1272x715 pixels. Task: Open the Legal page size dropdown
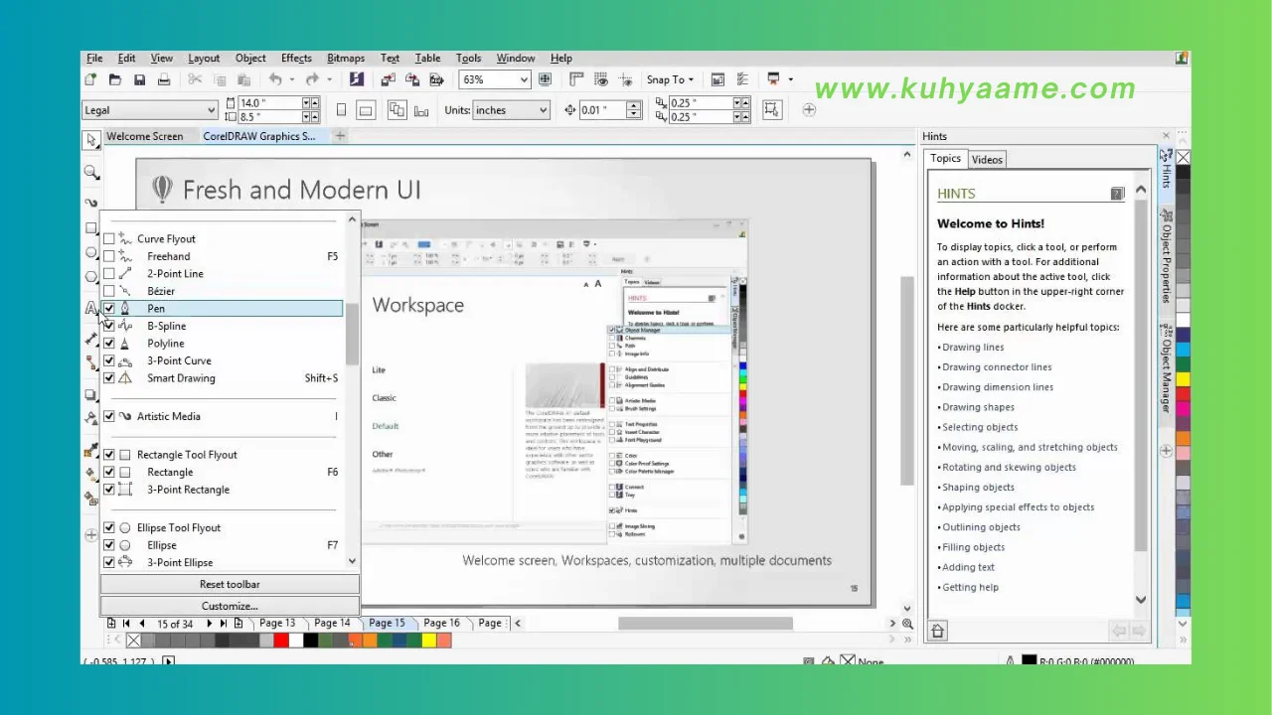[x=211, y=110]
